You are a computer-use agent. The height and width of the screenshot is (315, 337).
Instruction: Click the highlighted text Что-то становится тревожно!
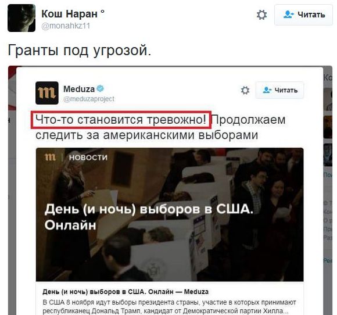[x=121, y=120]
